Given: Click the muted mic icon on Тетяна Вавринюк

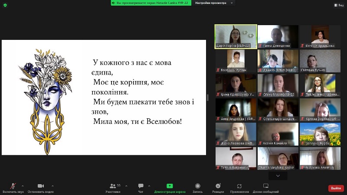Looking at the screenshot, I should point(218,168).
